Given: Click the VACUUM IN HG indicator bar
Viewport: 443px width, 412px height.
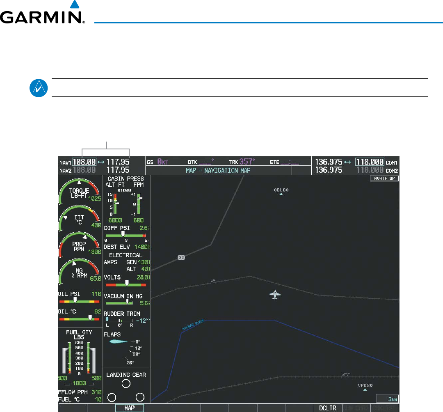Looking at the screenshot, I should (x=119, y=303).
